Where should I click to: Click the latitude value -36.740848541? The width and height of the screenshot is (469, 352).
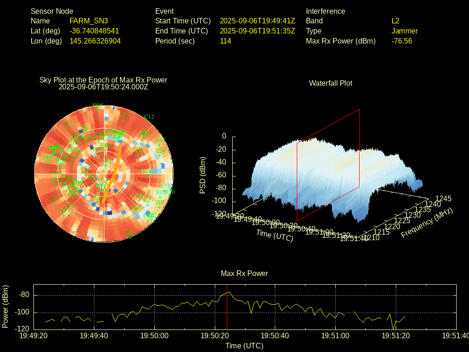[94, 31]
